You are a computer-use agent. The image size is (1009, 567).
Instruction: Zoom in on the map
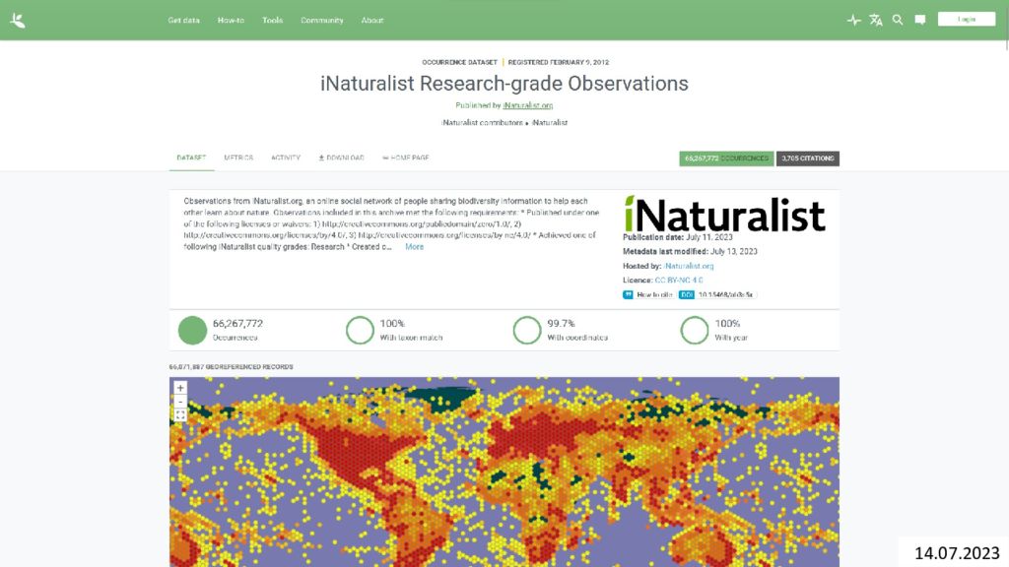(180, 388)
